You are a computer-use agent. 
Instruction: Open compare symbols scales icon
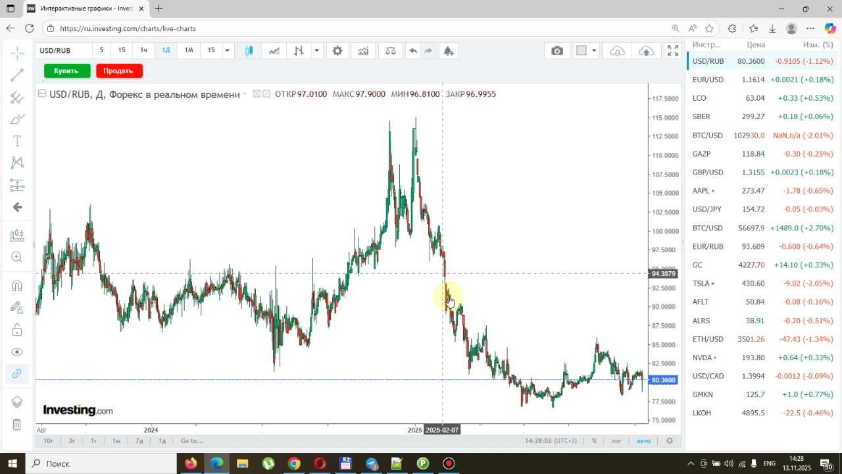(391, 51)
